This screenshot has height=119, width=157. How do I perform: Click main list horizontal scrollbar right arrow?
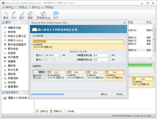point(151,58)
